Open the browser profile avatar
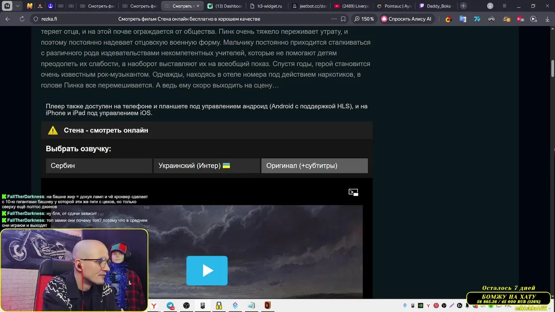The image size is (555, 312). 490,6
